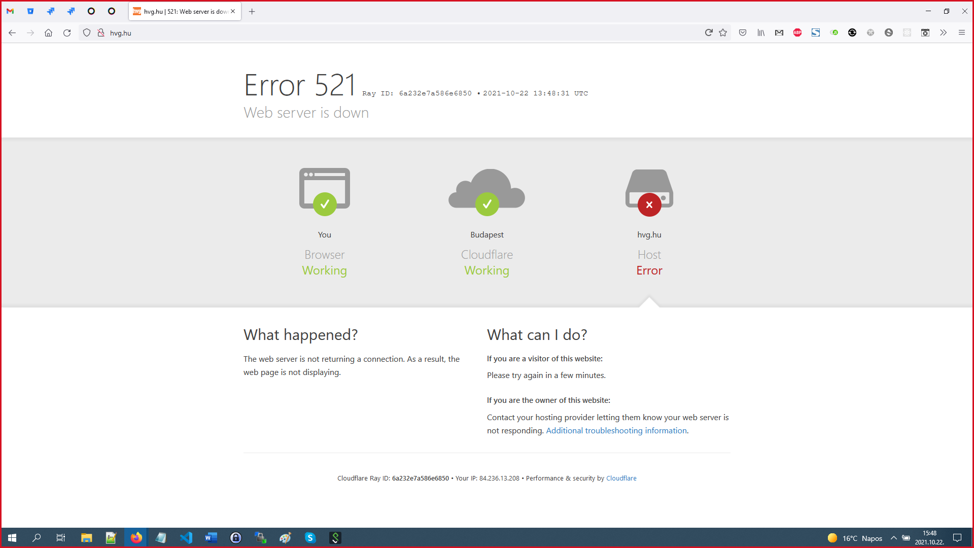974x548 pixels.
Task: Follow Additional troubleshooting information link
Action: point(616,430)
